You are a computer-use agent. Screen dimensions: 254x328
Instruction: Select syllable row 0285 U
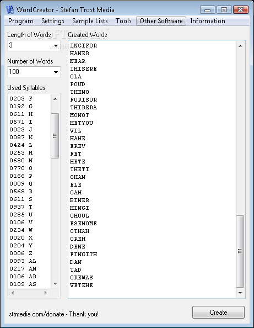click(x=21, y=215)
